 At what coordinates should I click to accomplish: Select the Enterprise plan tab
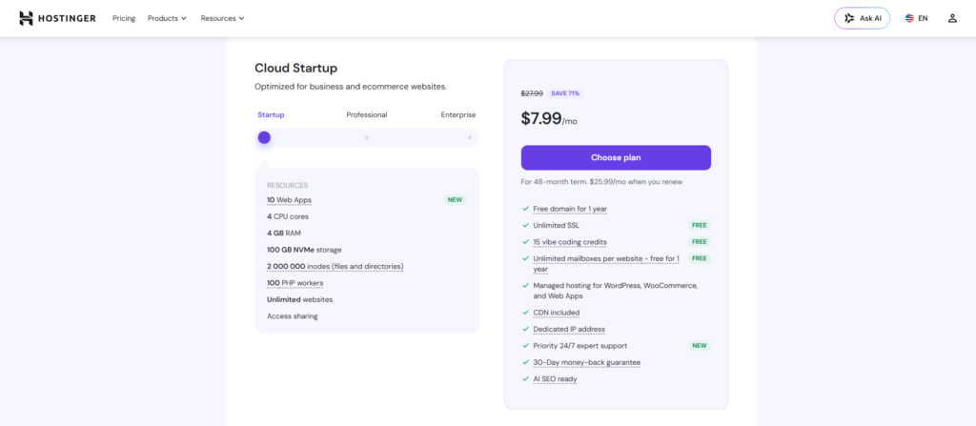[458, 114]
